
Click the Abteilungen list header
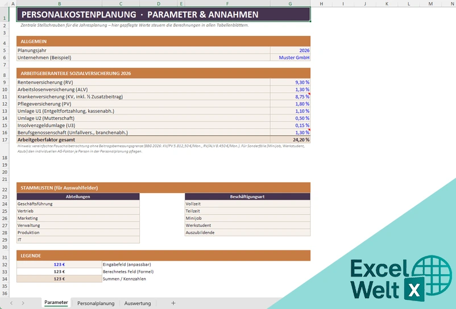78,197
